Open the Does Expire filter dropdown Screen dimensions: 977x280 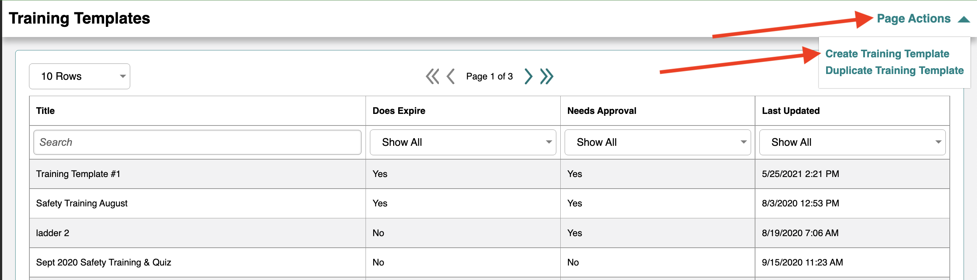click(x=463, y=142)
